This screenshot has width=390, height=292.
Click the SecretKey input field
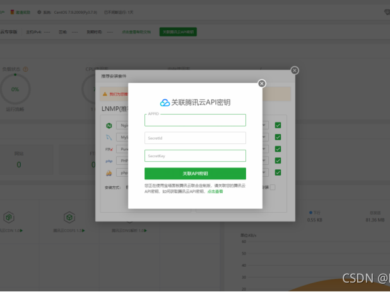[195, 156]
